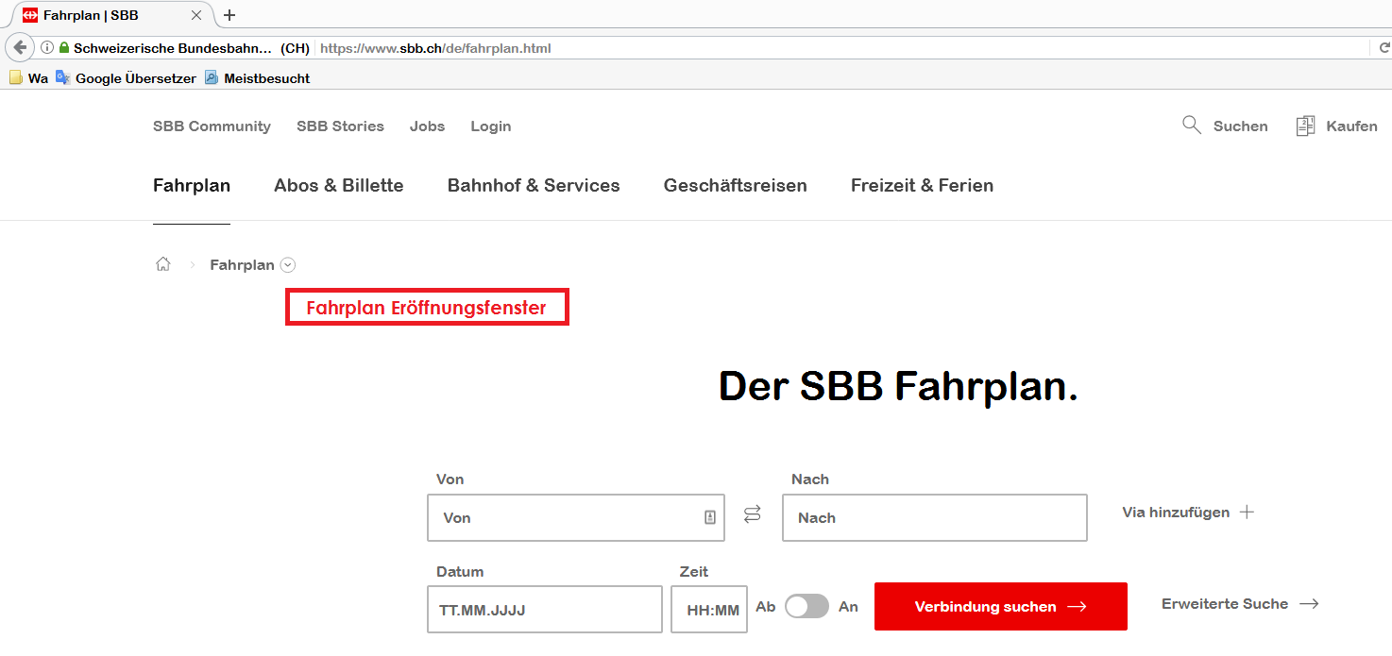Open the Abos & Billette menu
This screenshot has width=1392, height=656.
click(x=339, y=185)
